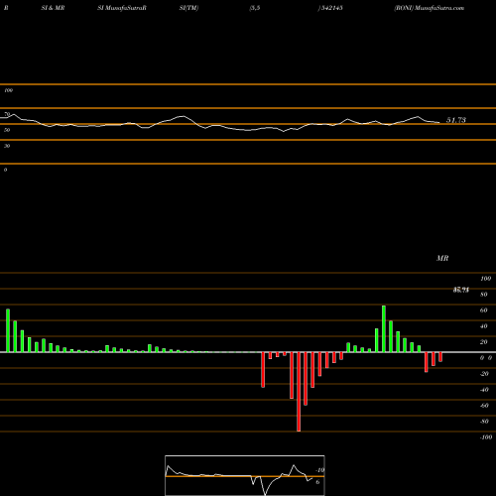
Task: Select the tallest red histogram bar reaching -100
Action: click(x=299, y=392)
